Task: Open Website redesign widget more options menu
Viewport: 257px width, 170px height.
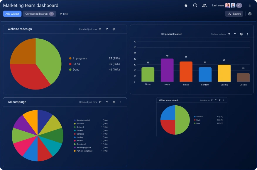Action: point(120,29)
